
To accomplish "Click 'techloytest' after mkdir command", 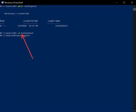I will pos(30,6).
